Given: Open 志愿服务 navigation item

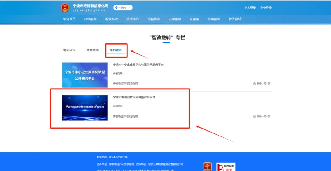Looking at the screenshot, I should point(175,19).
